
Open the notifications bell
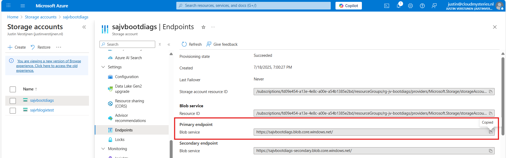398,6
